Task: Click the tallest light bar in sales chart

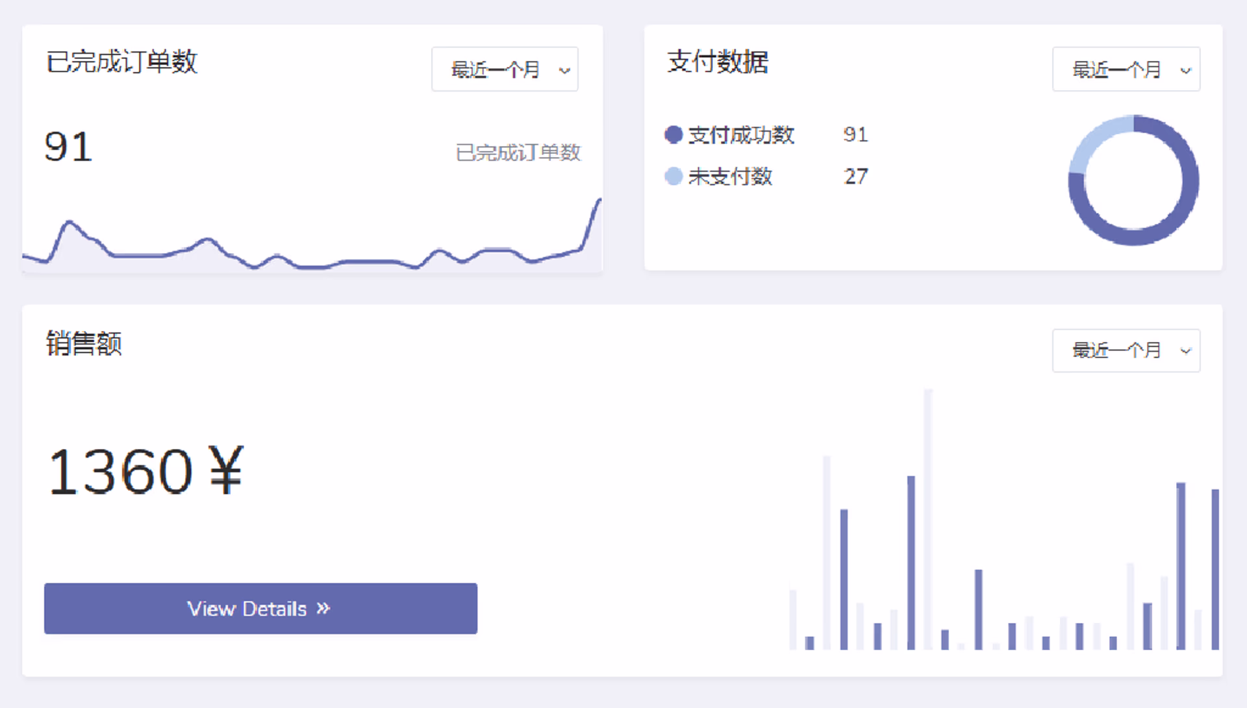Action: pos(928,519)
